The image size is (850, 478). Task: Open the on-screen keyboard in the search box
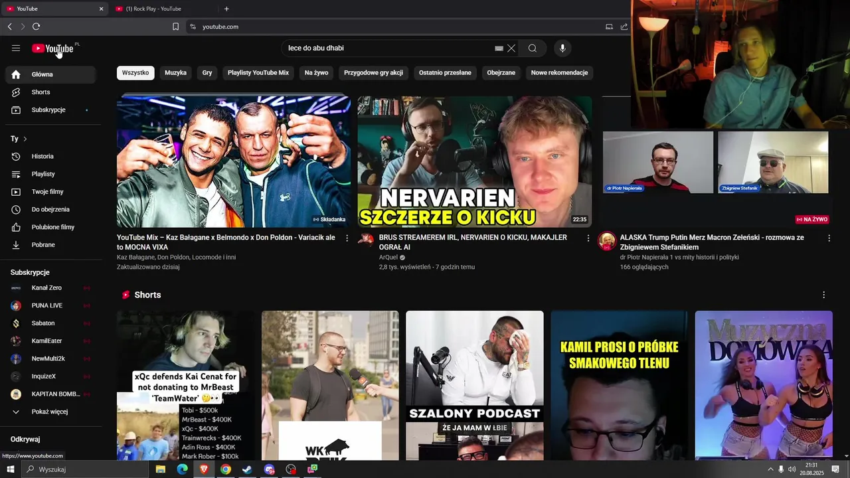(x=499, y=48)
